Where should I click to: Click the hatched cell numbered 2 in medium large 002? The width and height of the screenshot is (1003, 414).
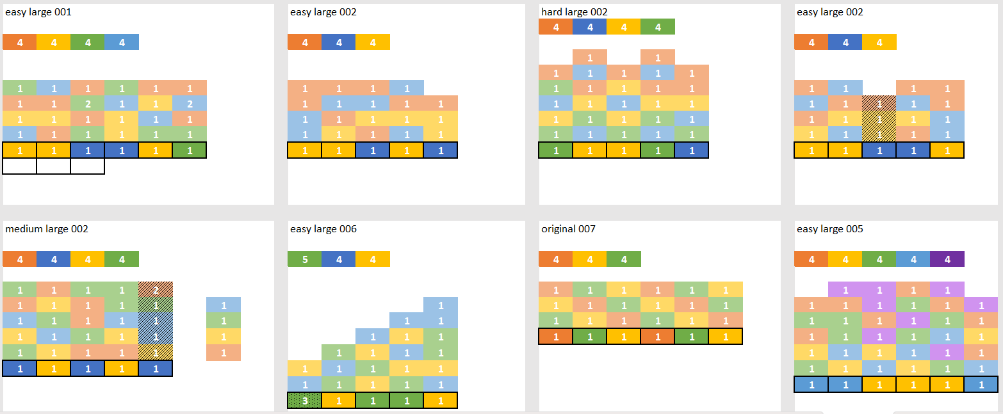(155, 289)
